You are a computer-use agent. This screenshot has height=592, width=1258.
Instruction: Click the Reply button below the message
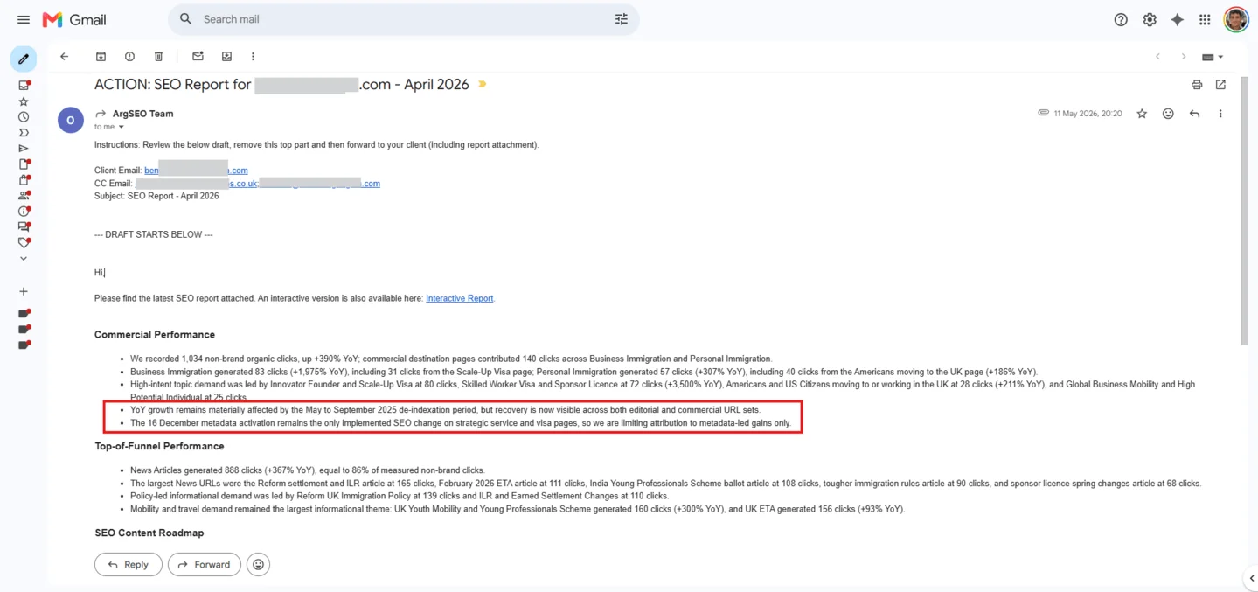click(129, 565)
